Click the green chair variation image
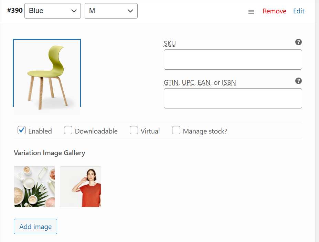This screenshot has height=242, width=319. coord(47,77)
